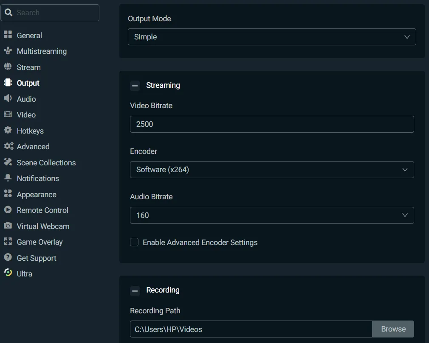429x343 pixels.
Task: Open the Audio Bitrate dropdown
Action: point(272,215)
